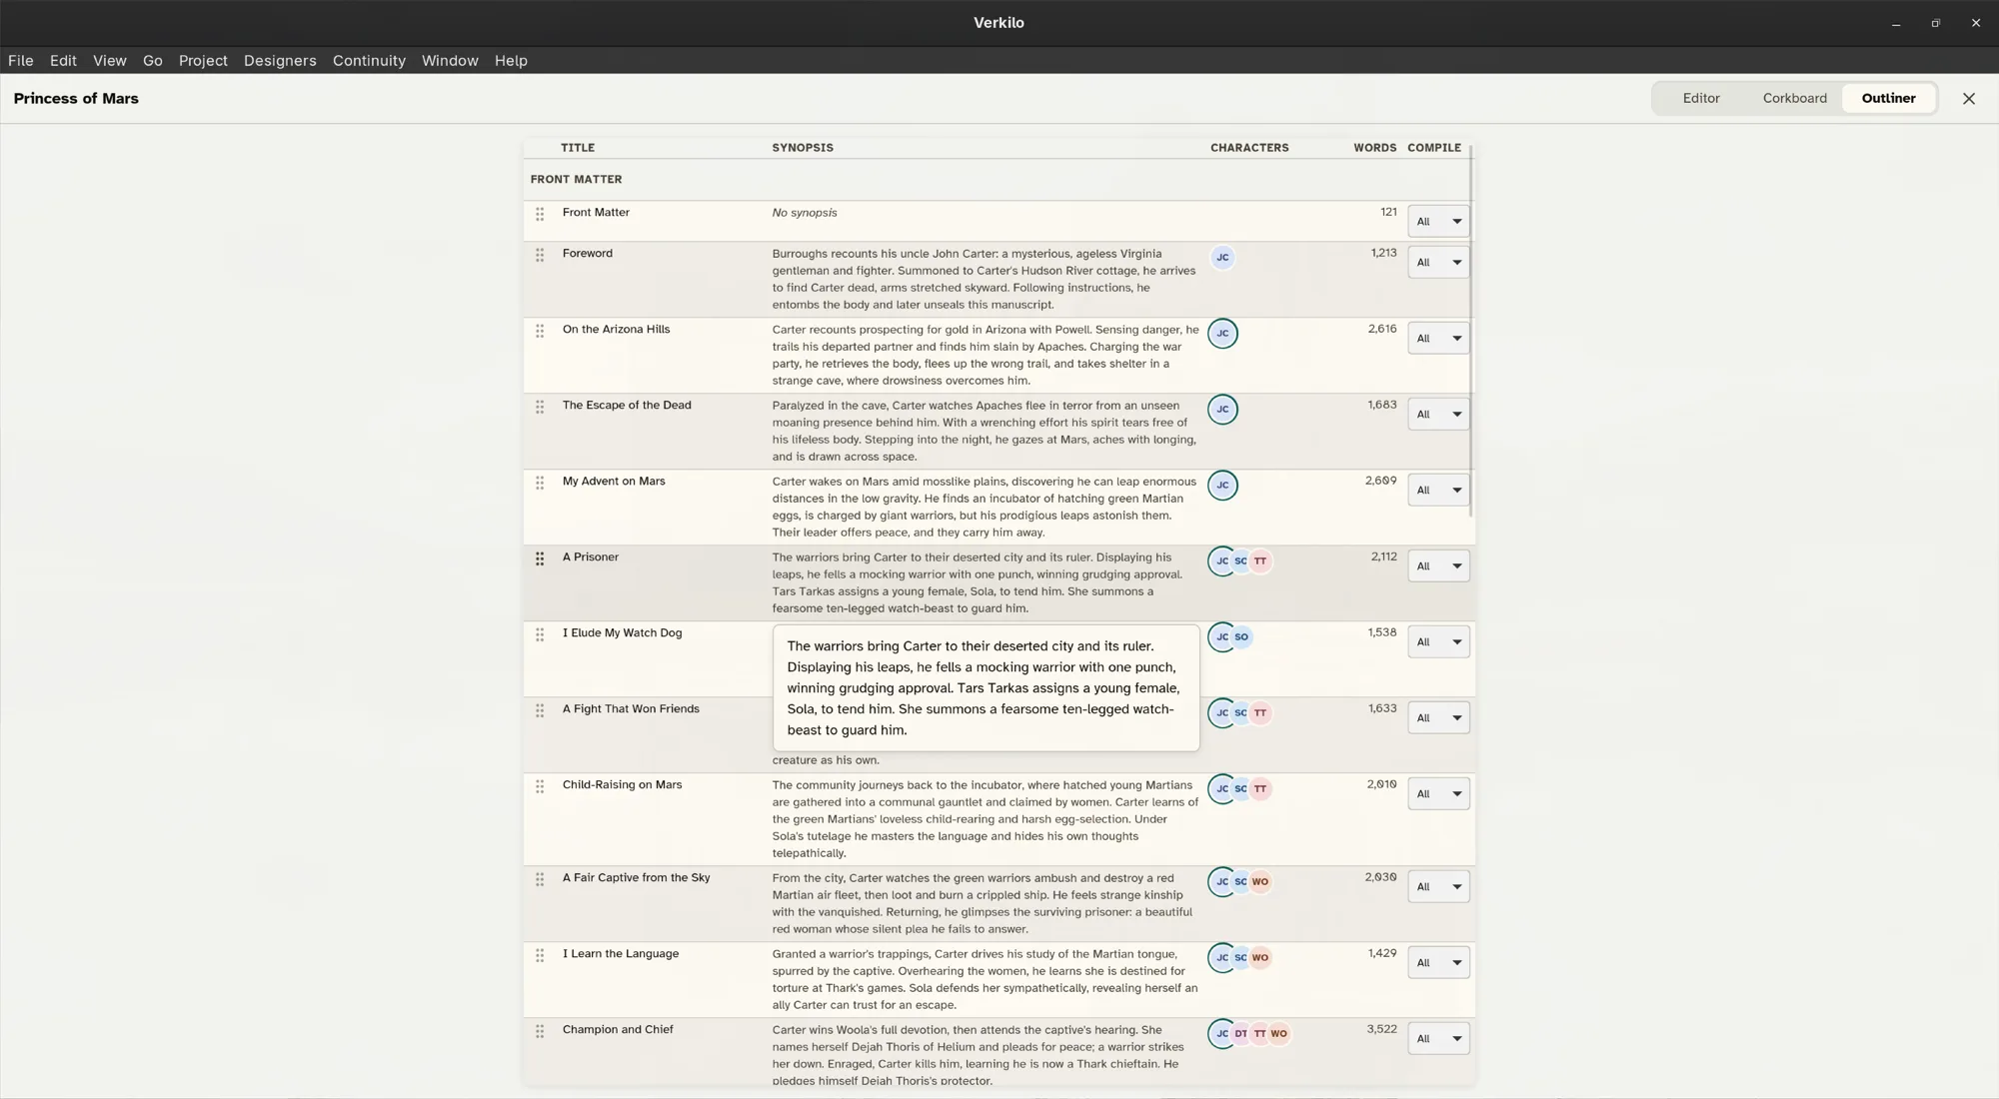Click drag handle for A Fight That Won Friends
This screenshot has width=1999, height=1099.
coord(540,710)
